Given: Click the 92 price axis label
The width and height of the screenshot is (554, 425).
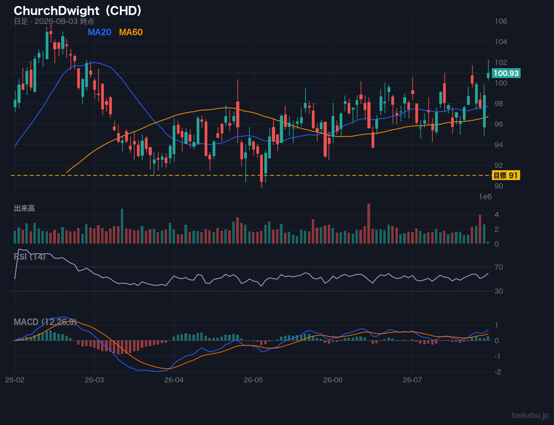Looking at the screenshot, I should 499,165.
